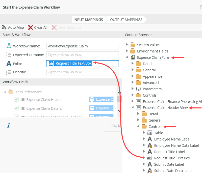Click the Parameters node icon
This screenshot has height=173, width=202.
coord(138,89)
